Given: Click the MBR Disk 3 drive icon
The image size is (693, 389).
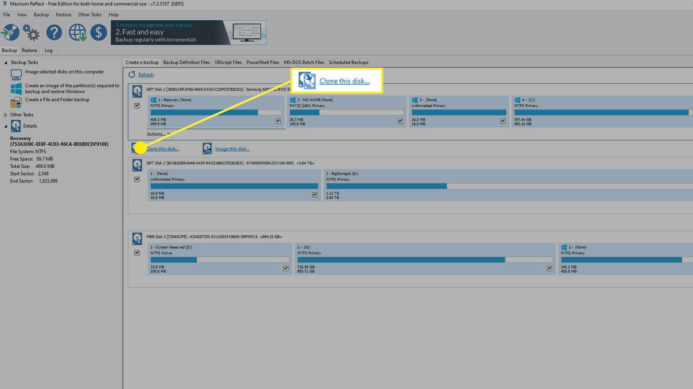Looking at the screenshot, I should click(137, 239).
